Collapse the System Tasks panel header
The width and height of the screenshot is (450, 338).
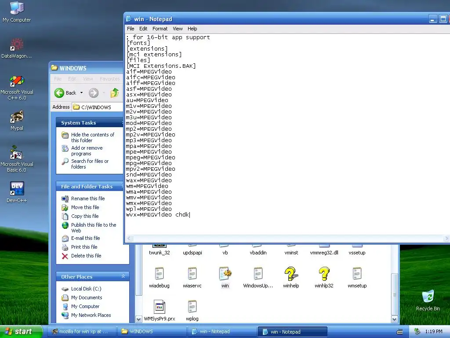coord(90,122)
